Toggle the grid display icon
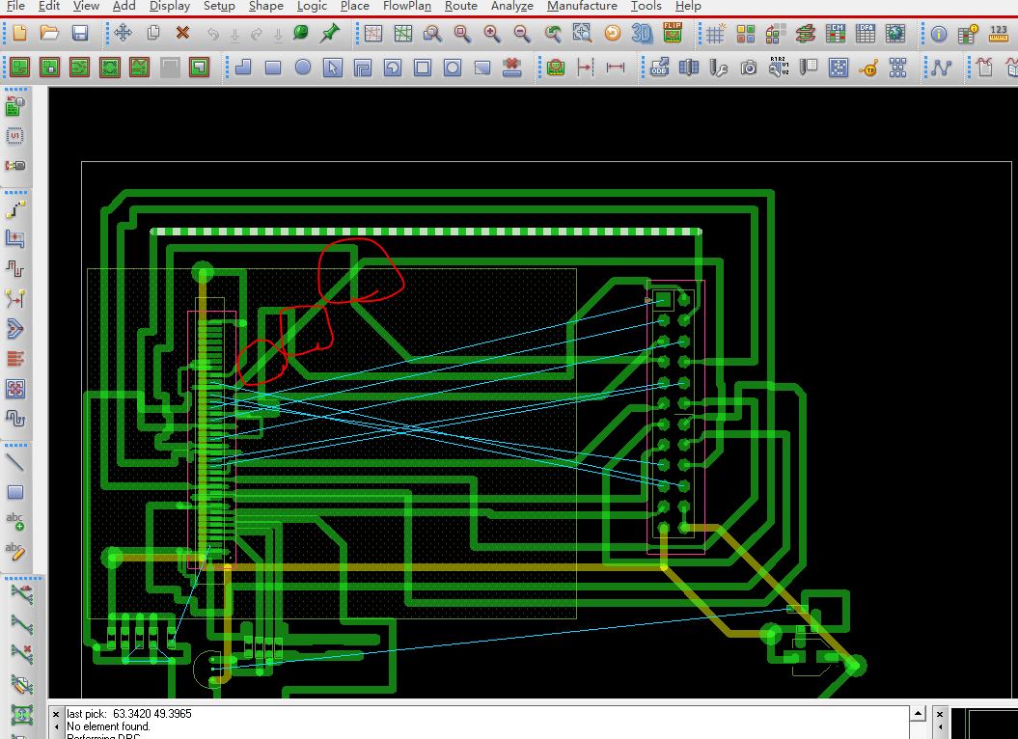Viewport: 1018px width, 739px height. 715,34
